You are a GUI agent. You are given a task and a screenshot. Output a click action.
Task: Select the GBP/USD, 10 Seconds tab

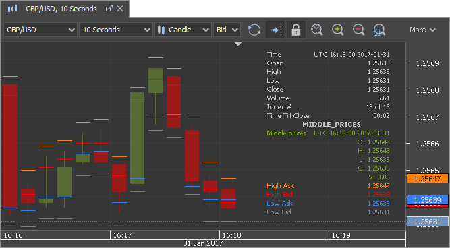tap(61, 9)
